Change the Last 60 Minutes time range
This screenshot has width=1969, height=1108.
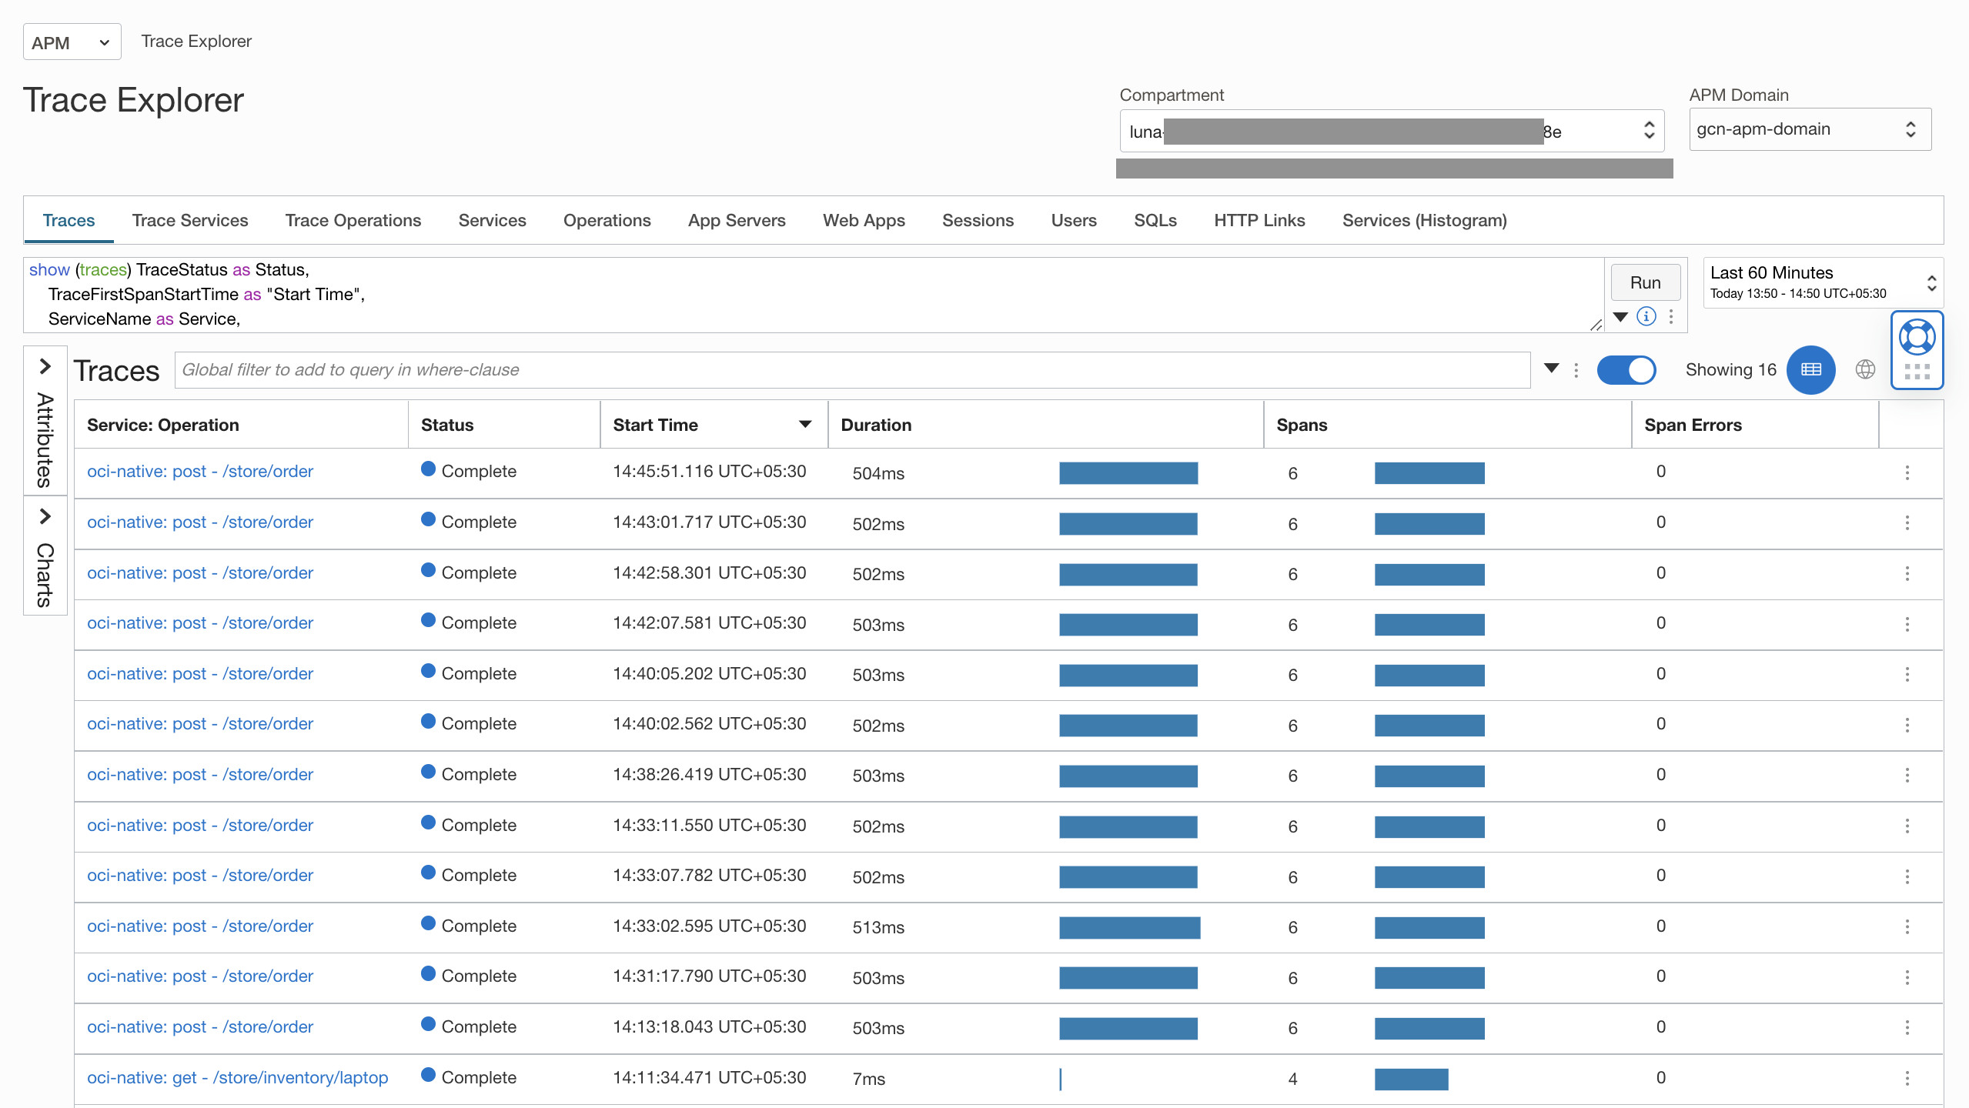[x=1822, y=282]
